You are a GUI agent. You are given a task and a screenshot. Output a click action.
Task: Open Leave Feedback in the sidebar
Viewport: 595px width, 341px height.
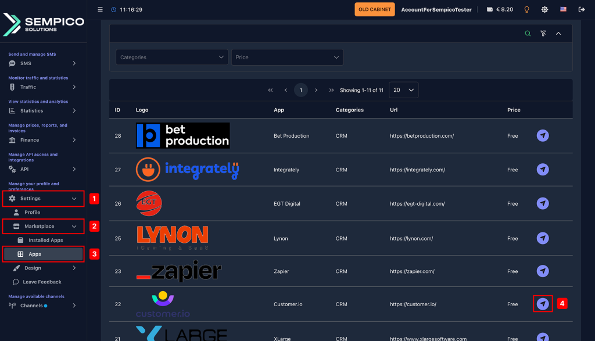click(x=42, y=282)
